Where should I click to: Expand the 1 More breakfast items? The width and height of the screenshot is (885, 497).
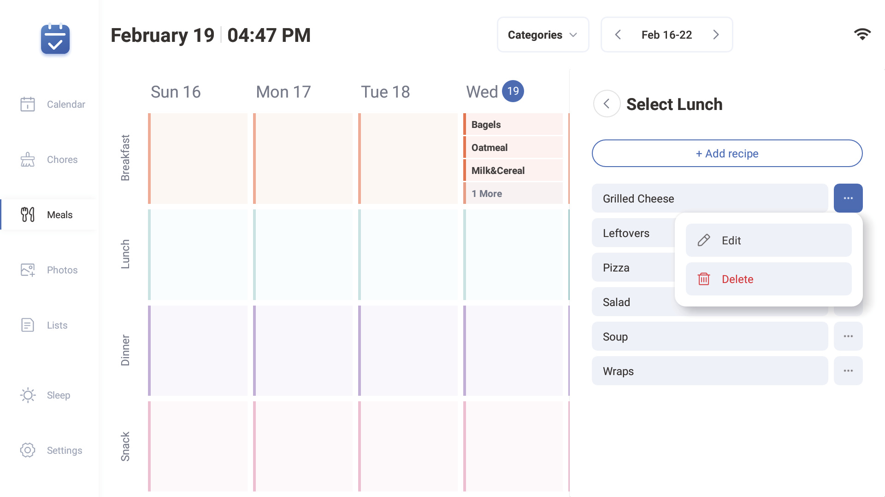(513, 194)
